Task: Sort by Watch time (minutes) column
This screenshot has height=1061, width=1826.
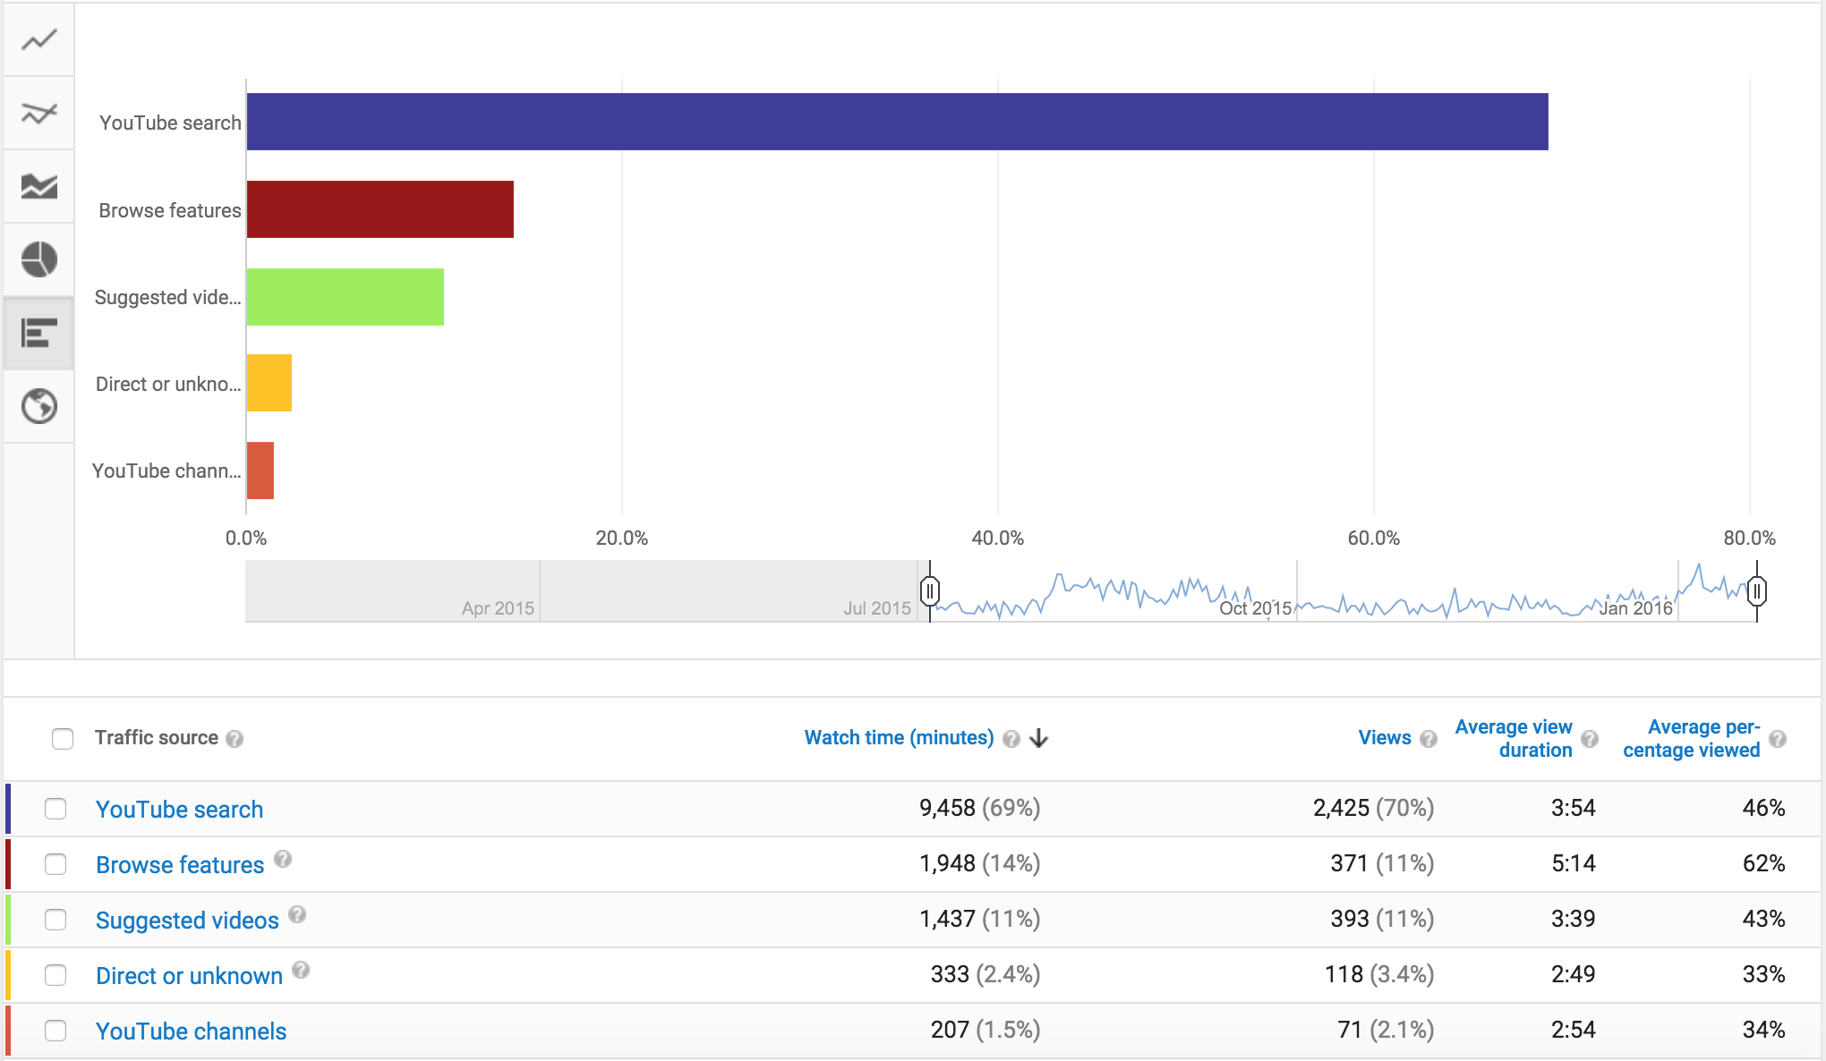Action: click(x=899, y=738)
